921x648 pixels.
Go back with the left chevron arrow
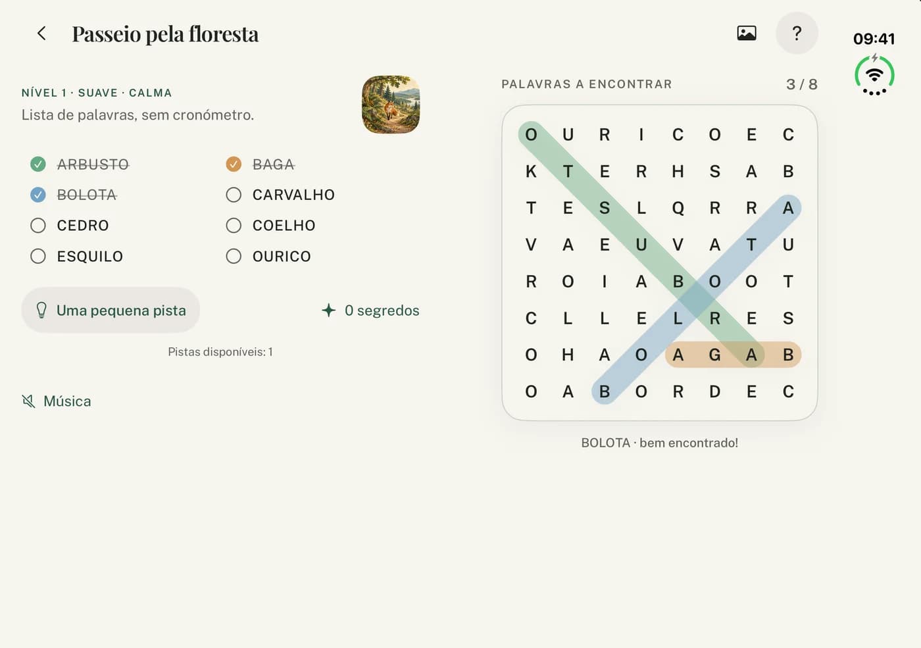point(41,34)
